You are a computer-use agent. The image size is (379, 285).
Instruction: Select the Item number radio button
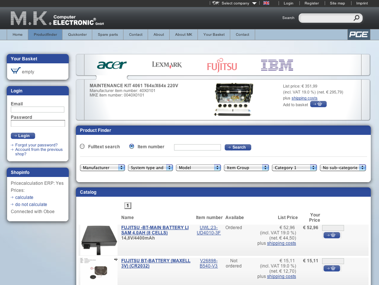click(x=132, y=146)
